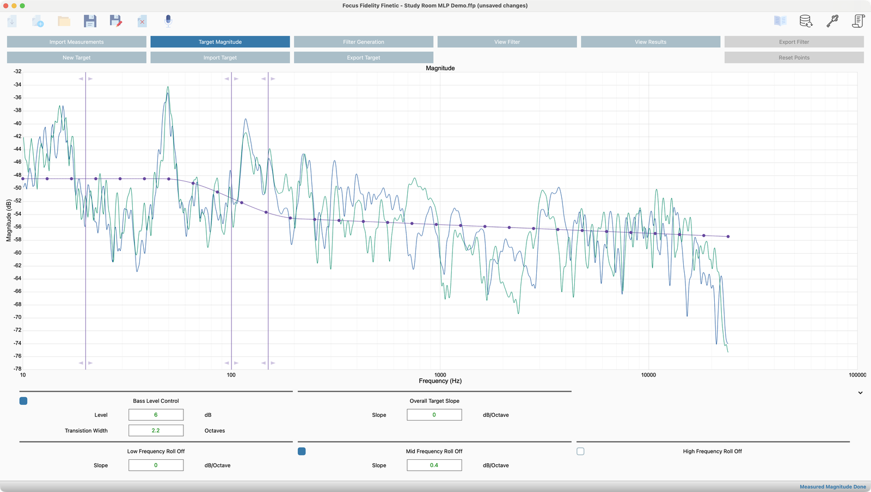Select the rightmost target curve control point
This screenshot has height=492, width=871.
point(728,237)
